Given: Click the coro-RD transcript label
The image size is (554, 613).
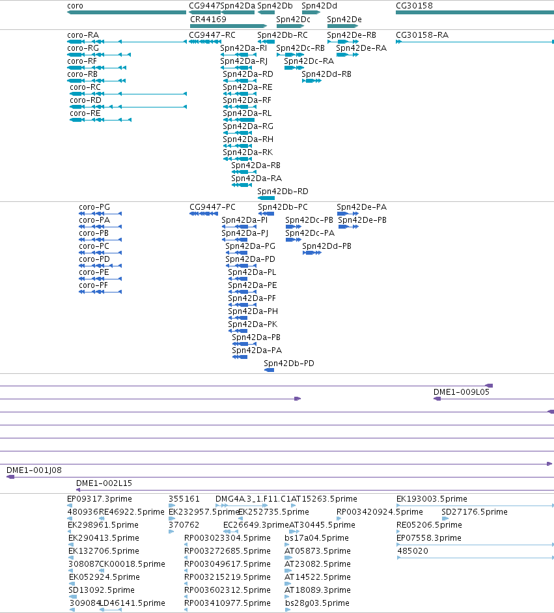Looking at the screenshot, I should tap(85, 100).
